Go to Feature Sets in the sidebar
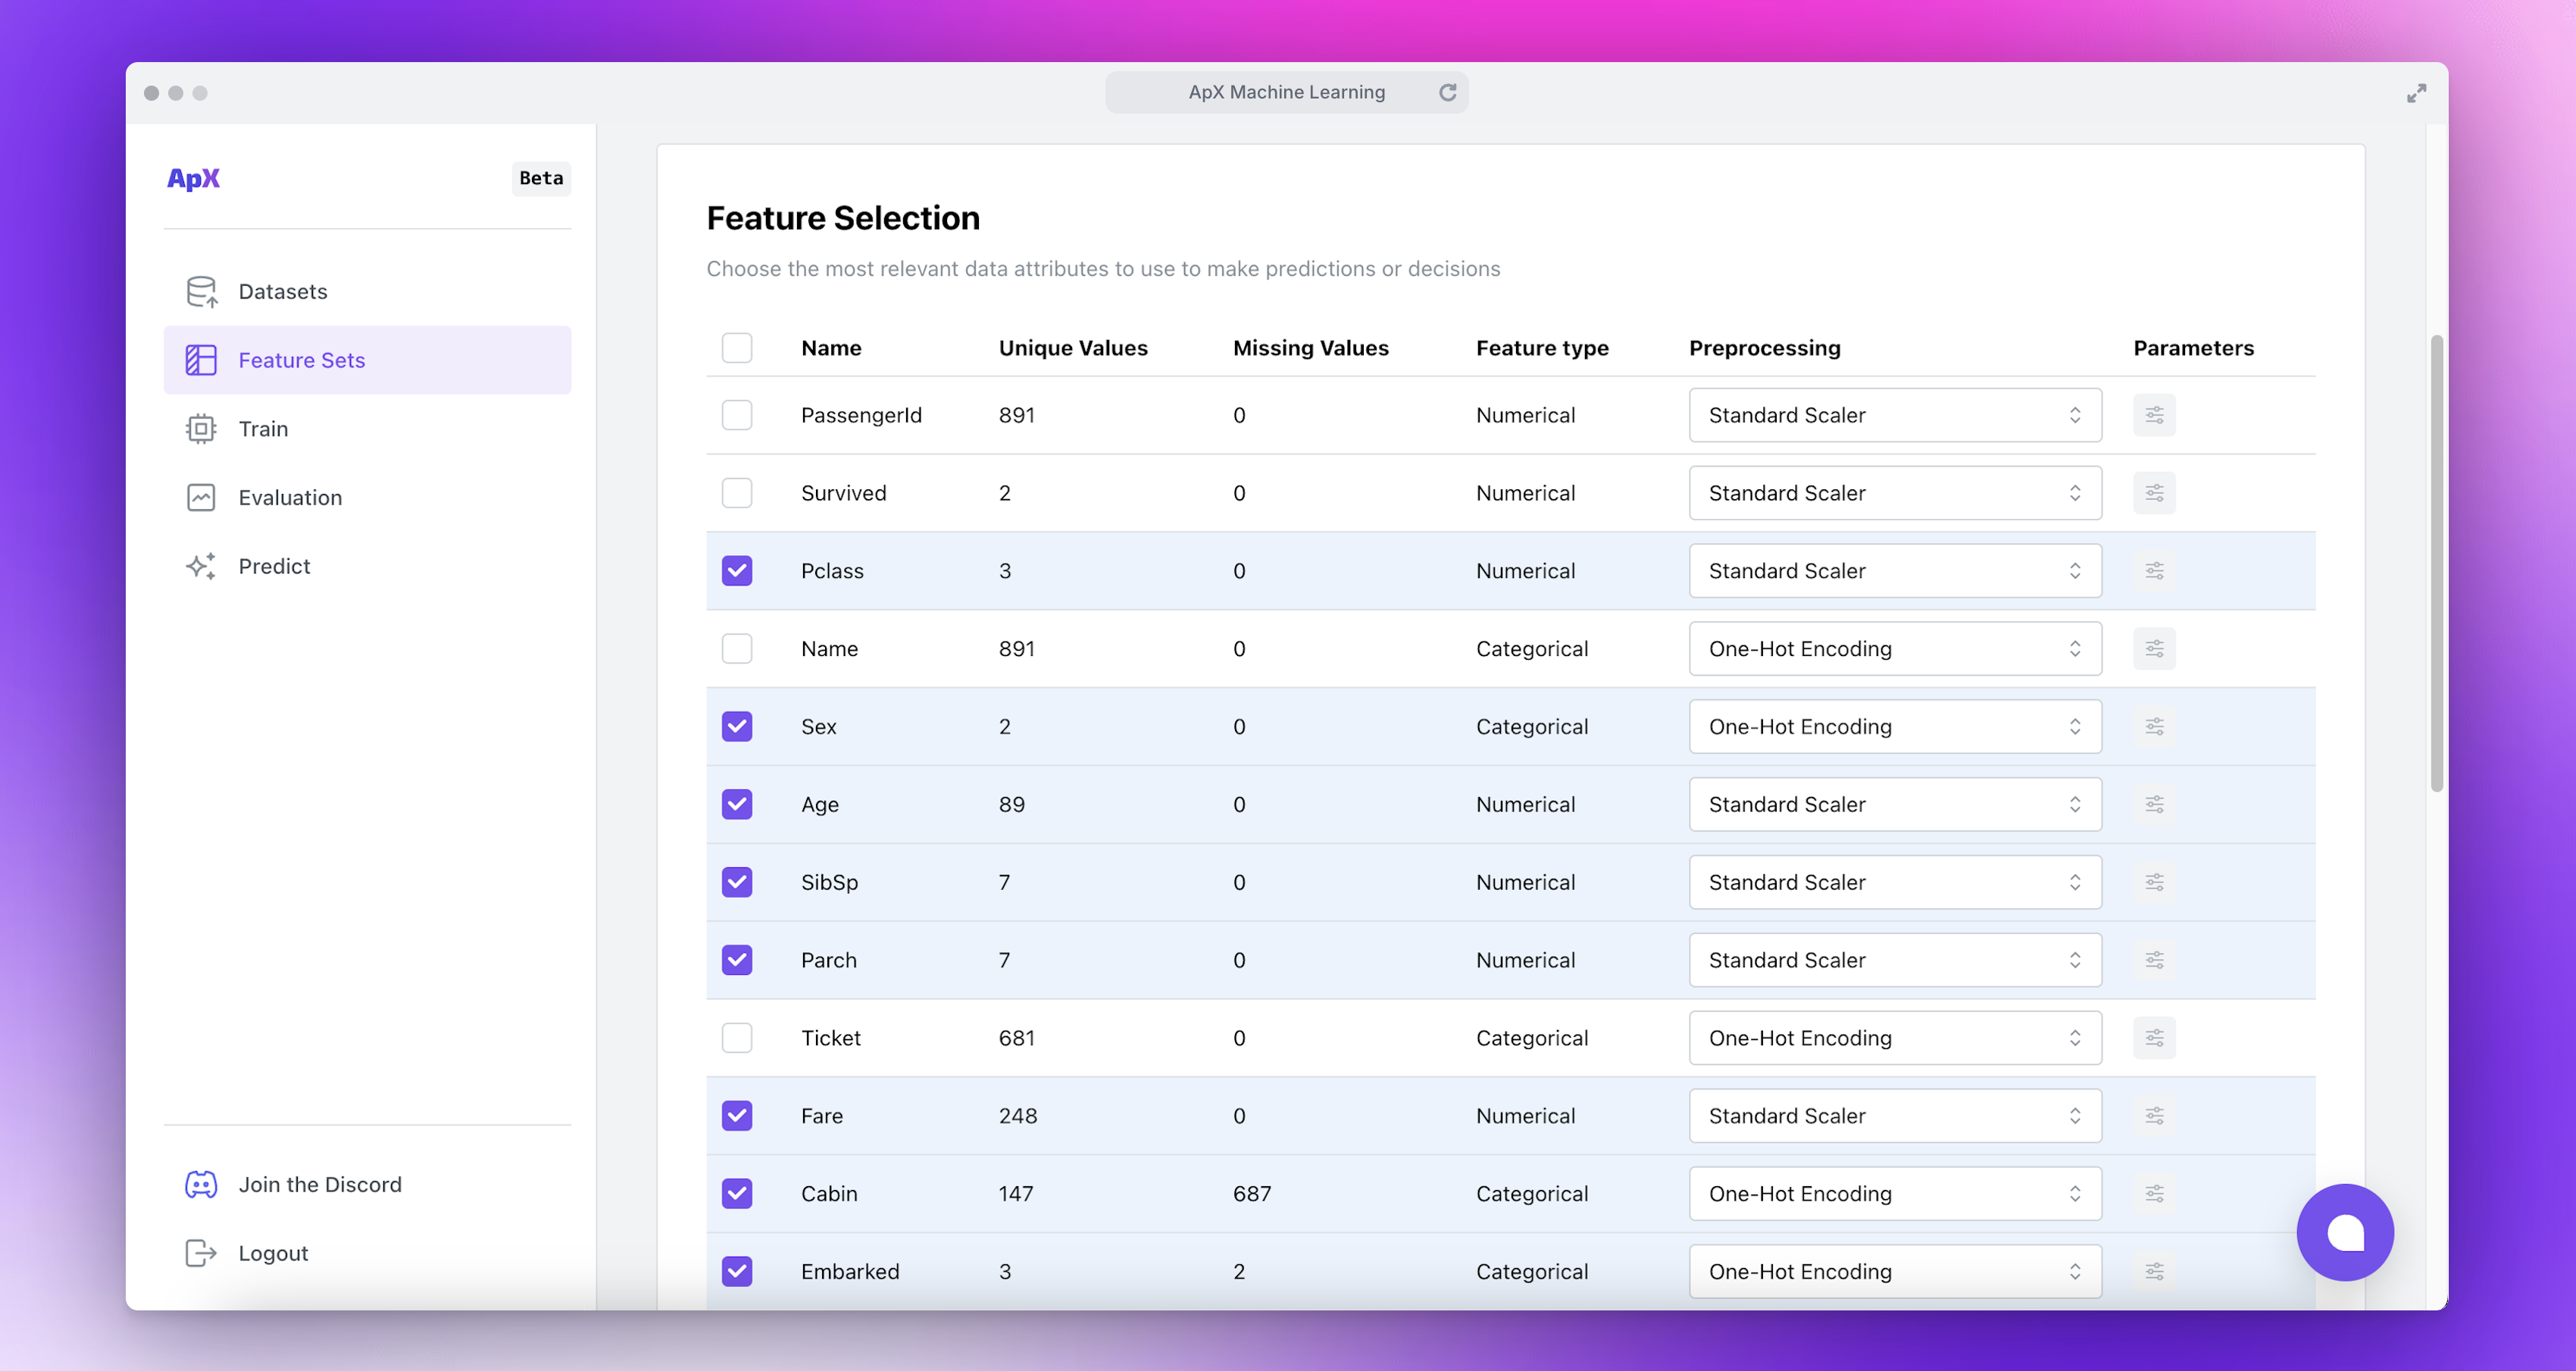Viewport: 2576px width, 1371px height. coord(301,360)
